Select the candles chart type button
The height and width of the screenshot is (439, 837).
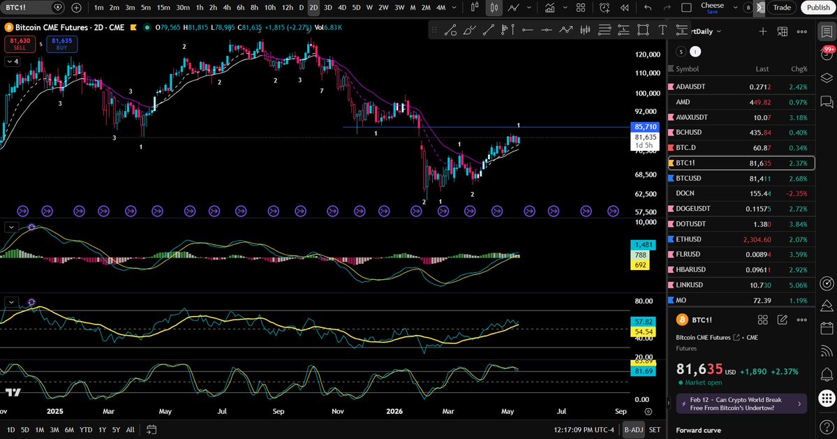pyautogui.click(x=494, y=8)
